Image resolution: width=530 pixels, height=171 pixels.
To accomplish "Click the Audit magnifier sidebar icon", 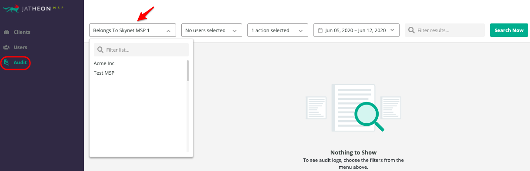I will pyautogui.click(x=7, y=63).
